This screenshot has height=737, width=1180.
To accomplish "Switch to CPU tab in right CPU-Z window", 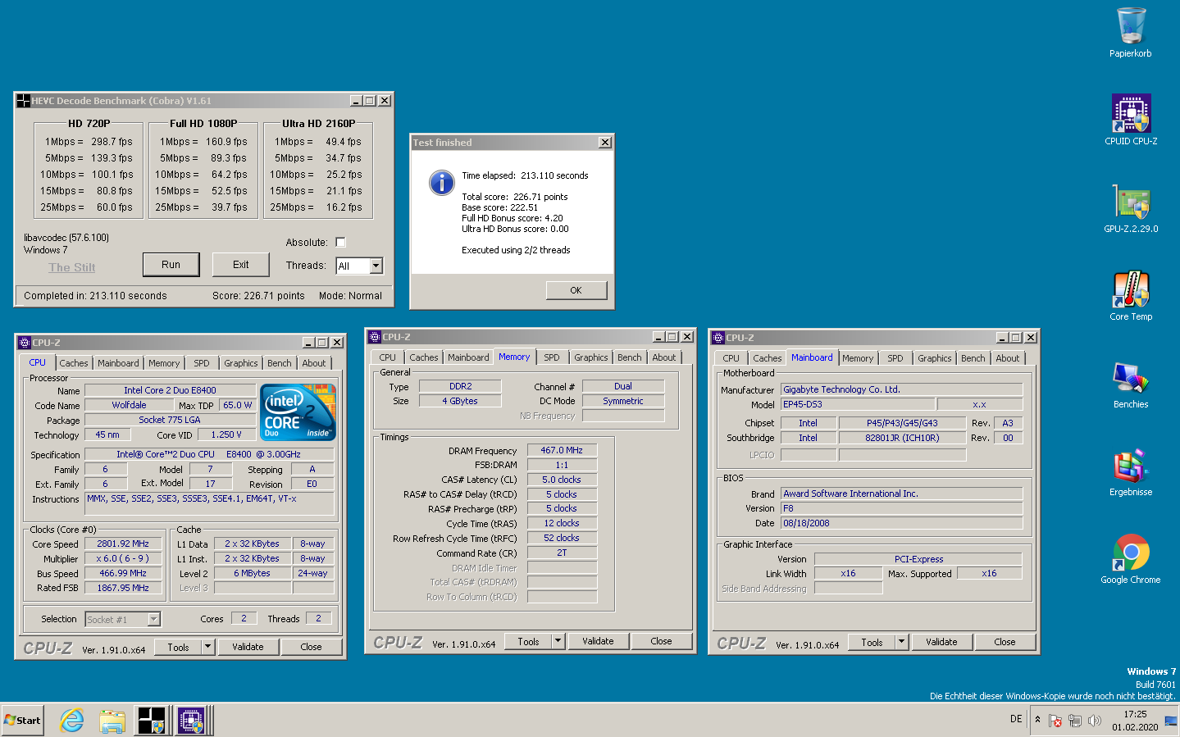I will pos(731,358).
